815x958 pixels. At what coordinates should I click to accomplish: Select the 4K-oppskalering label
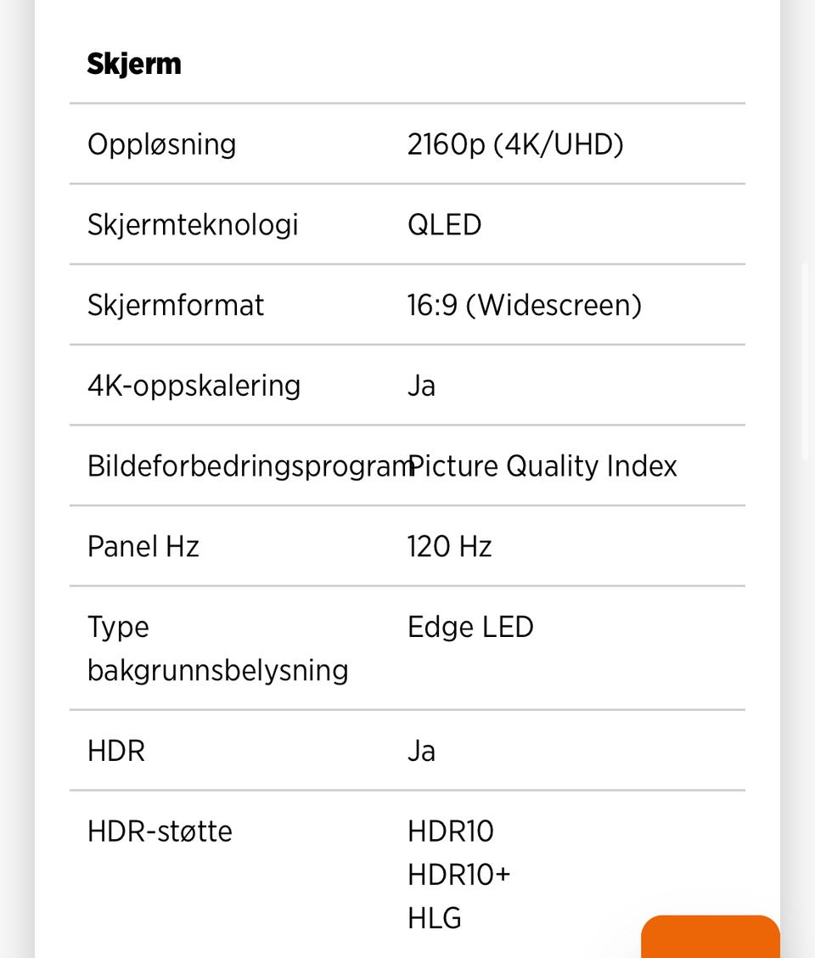[194, 386]
